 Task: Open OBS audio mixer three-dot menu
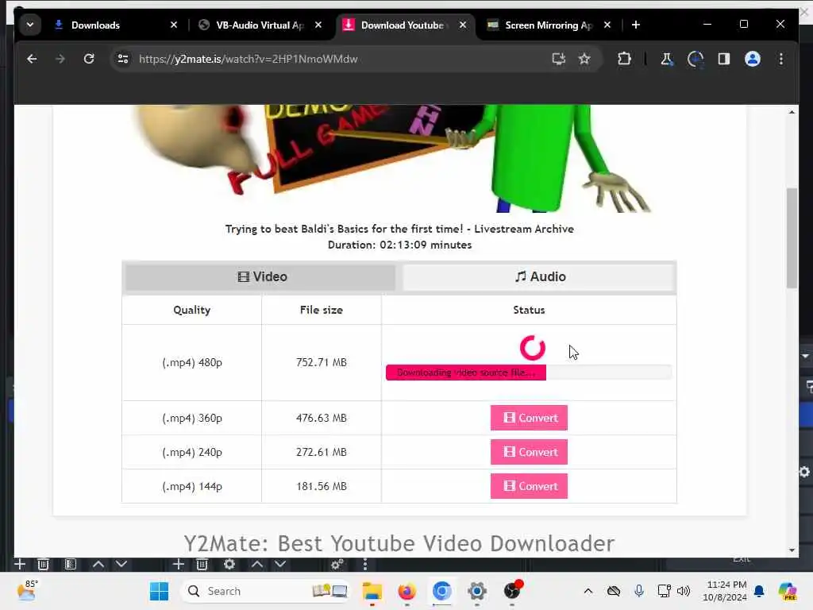click(x=365, y=565)
